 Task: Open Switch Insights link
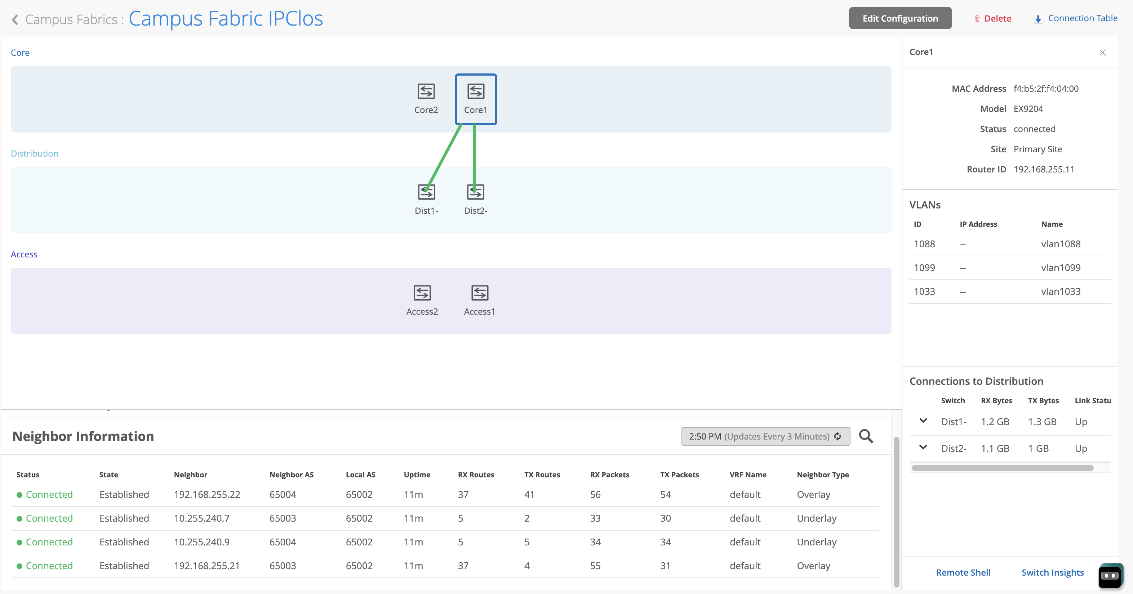click(1053, 572)
